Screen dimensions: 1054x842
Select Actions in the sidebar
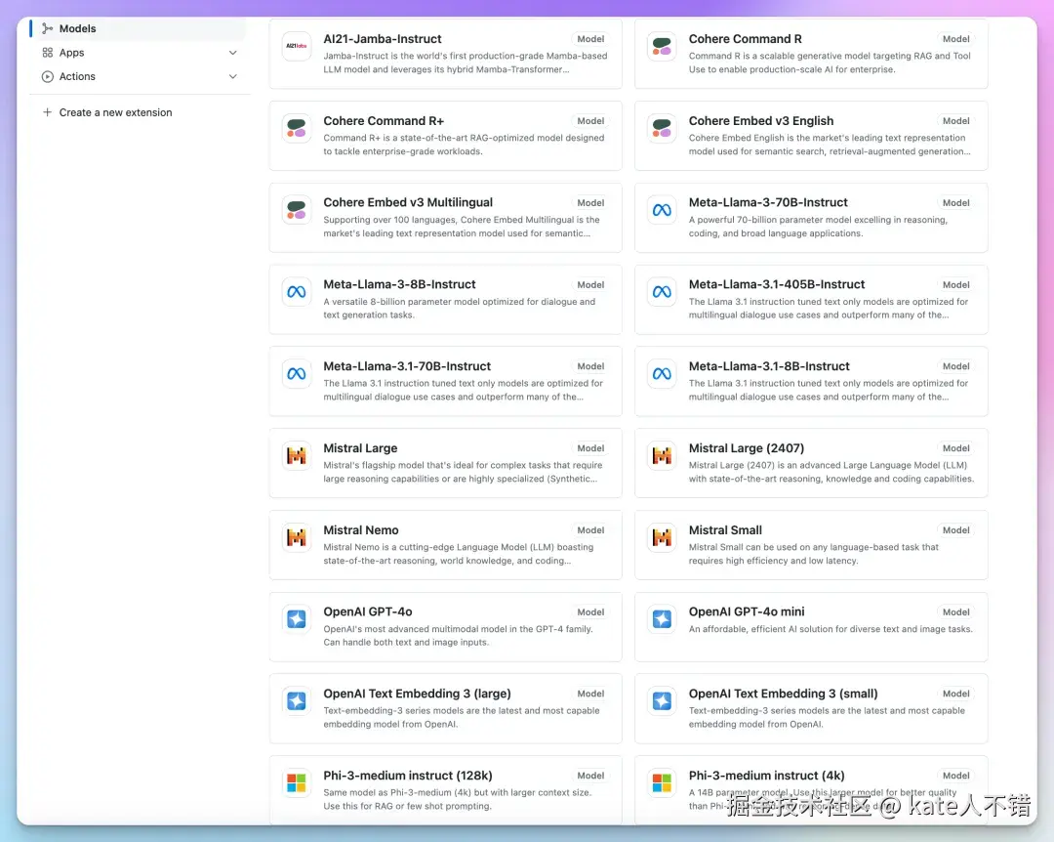[x=138, y=77]
